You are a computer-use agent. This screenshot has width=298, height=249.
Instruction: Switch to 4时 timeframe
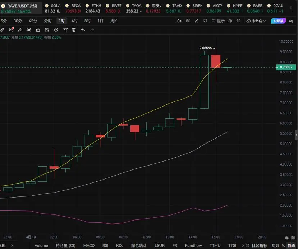click(x=74, y=21)
